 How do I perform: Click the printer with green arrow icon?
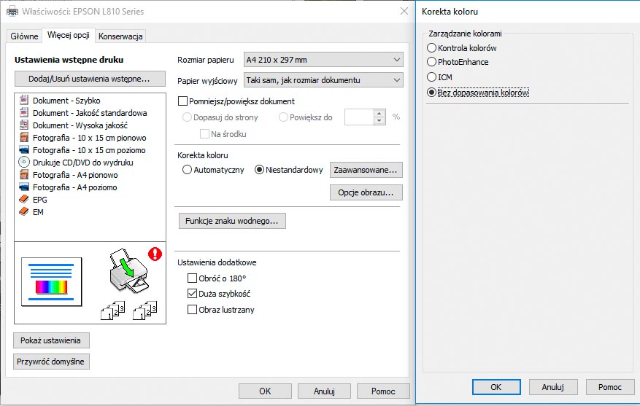point(128,270)
